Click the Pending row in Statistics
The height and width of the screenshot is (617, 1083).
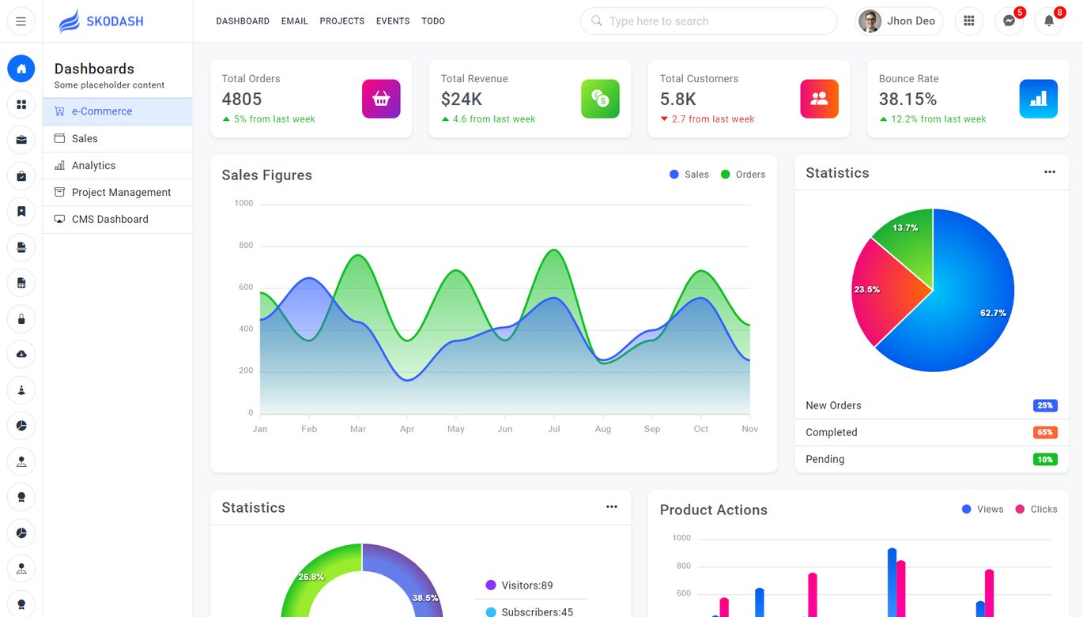931,459
